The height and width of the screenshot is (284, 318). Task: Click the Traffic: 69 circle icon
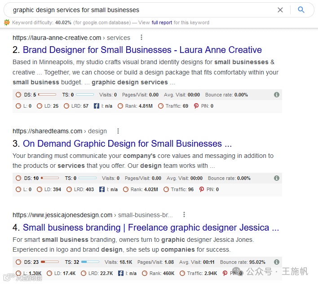point(161,106)
